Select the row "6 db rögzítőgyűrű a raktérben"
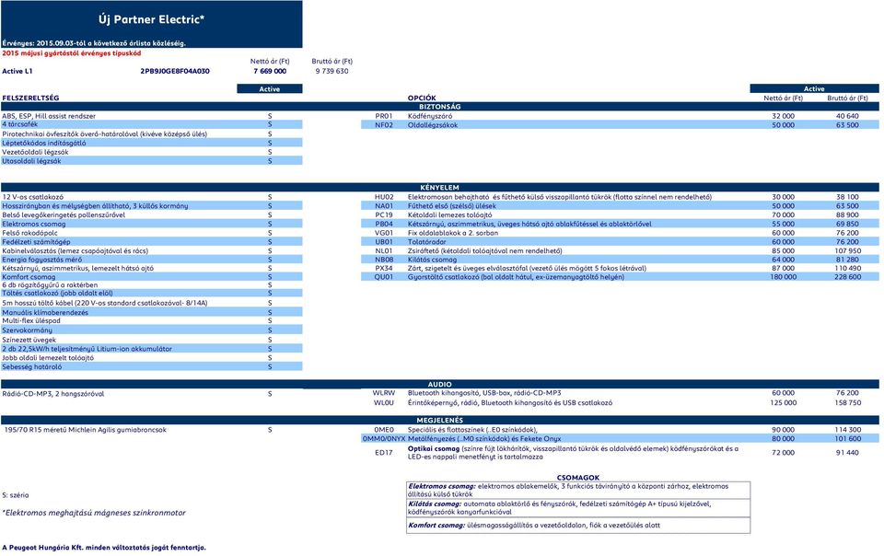 pyautogui.click(x=152, y=285)
